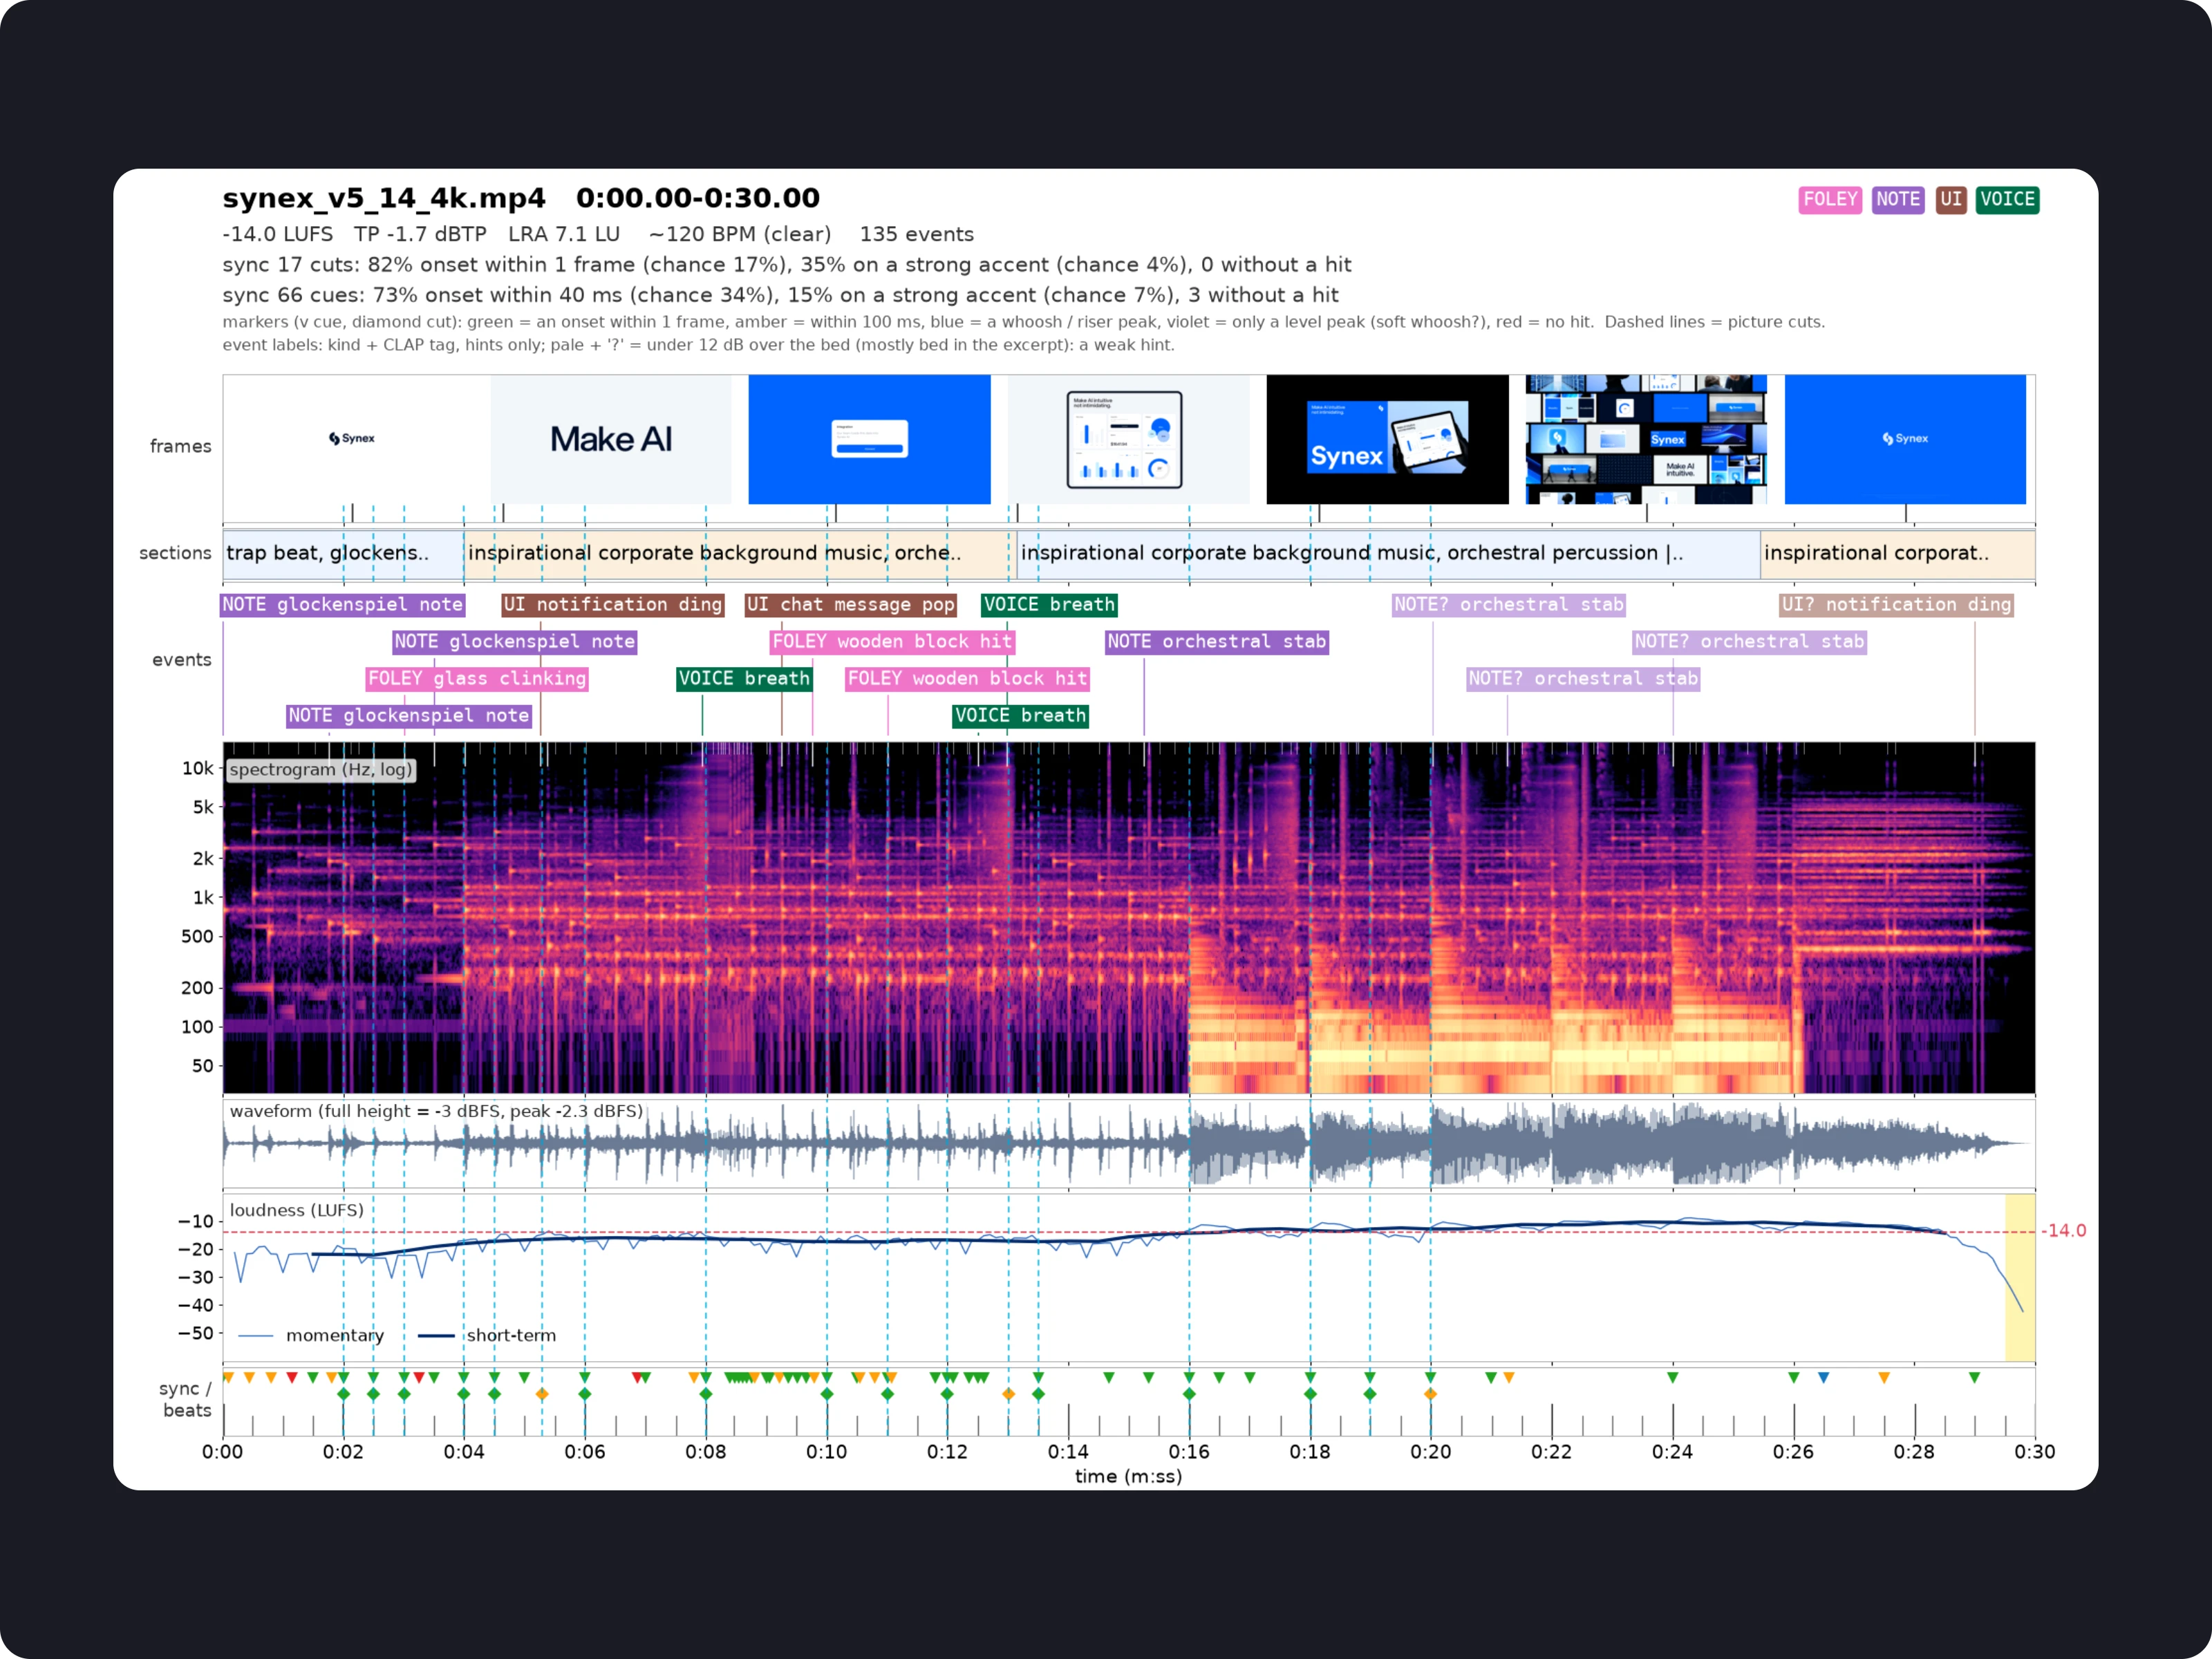
Task: Click the FOLEY legend tag
Action: tap(1829, 199)
